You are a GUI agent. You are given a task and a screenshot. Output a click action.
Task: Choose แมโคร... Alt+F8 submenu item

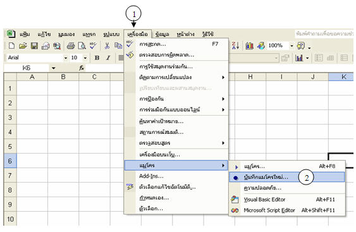(x=287, y=166)
